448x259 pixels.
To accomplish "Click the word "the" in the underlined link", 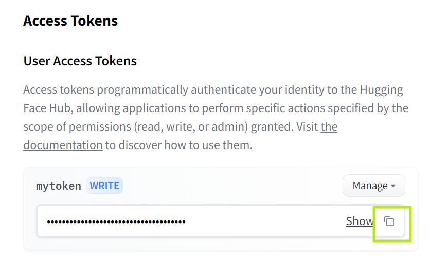I will (x=329, y=126).
